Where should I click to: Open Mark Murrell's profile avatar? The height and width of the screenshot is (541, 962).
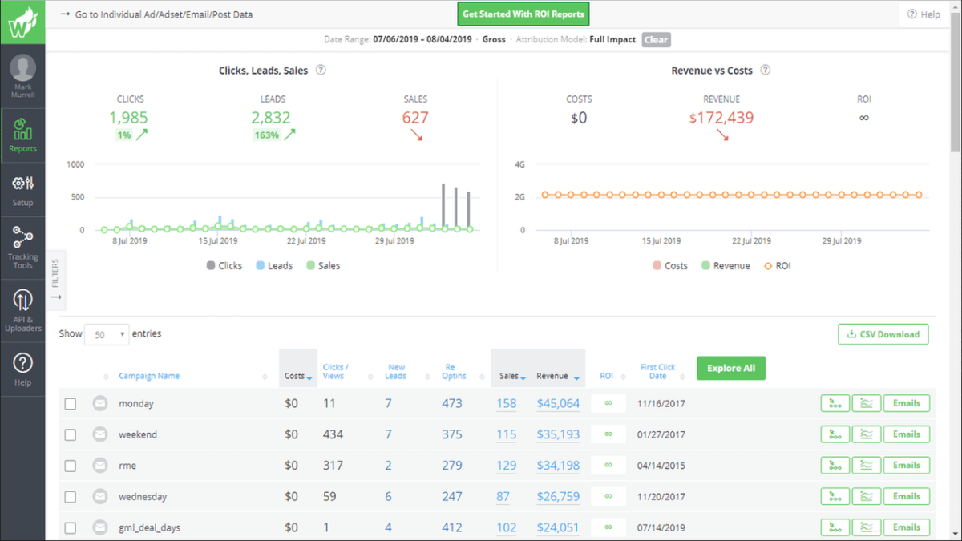(23, 67)
